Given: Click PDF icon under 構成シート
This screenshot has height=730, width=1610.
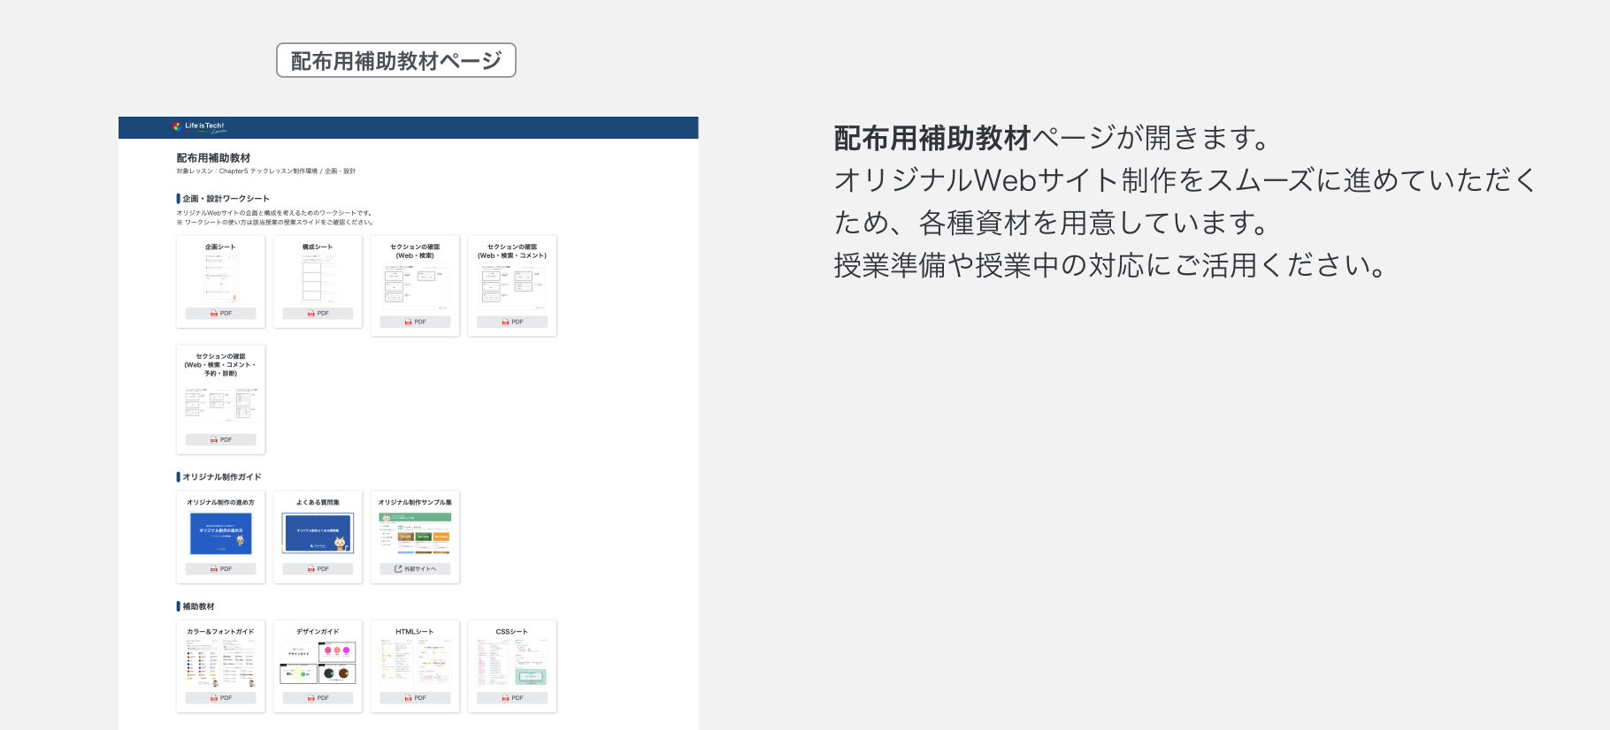Looking at the screenshot, I should 311,314.
